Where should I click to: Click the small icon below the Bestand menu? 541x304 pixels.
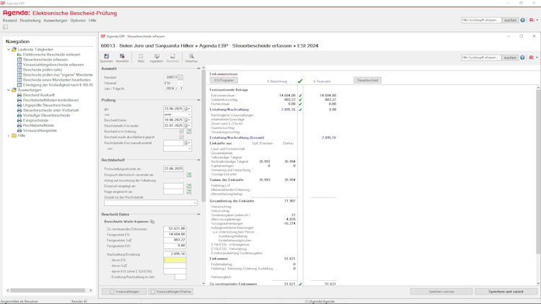6,27
